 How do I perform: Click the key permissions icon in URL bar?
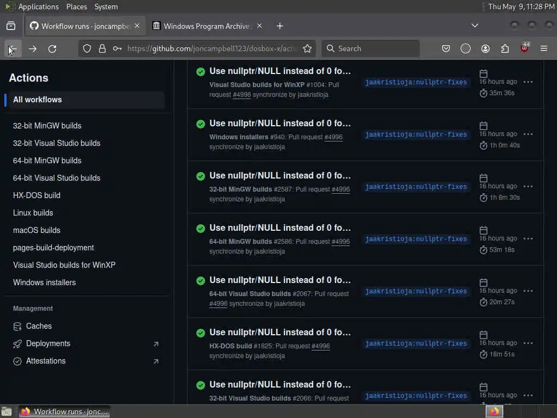(117, 48)
